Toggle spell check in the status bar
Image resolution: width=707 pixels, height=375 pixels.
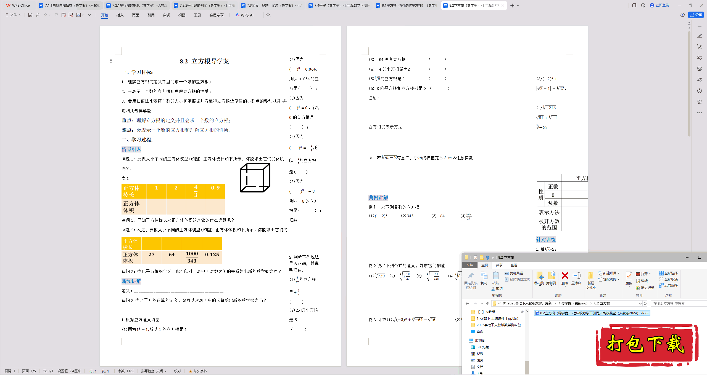click(x=154, y=371)
